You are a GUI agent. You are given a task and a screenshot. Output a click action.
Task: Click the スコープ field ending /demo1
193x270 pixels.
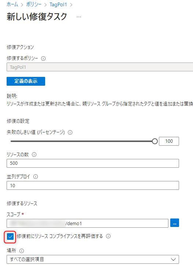87,223
